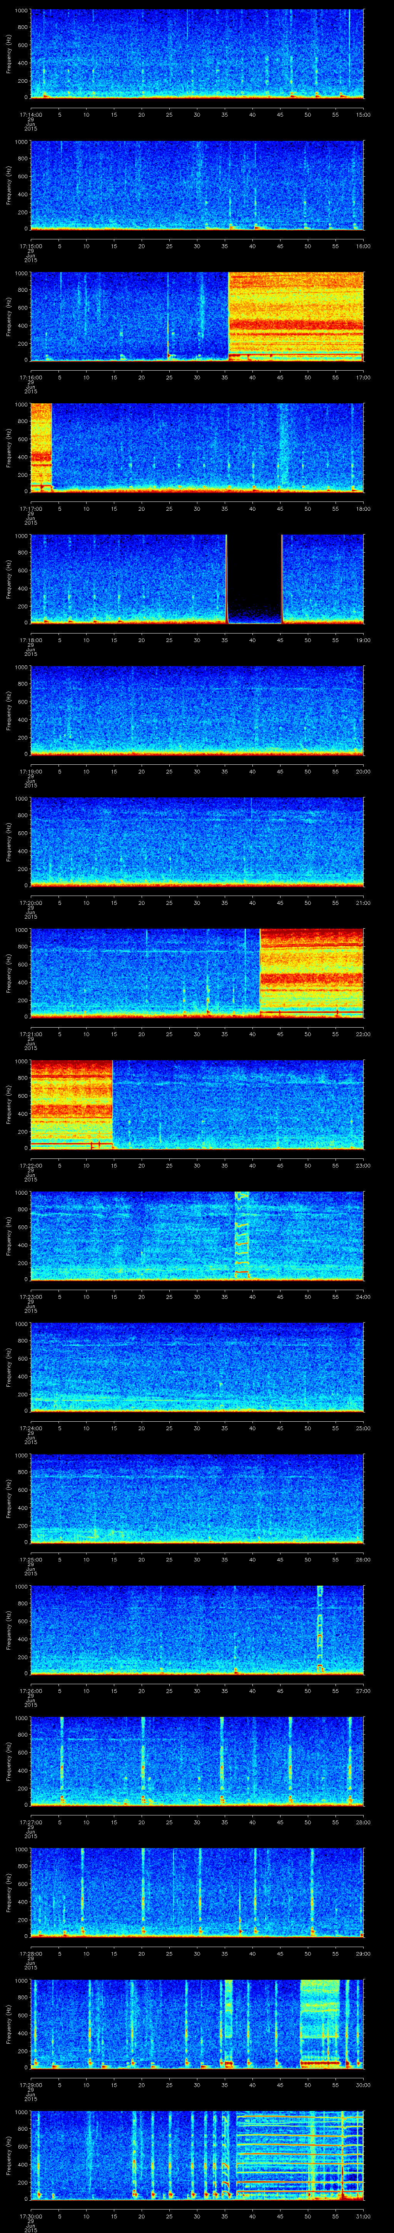Click the 22:00 end time label
The image size is (394, 2233).
pos(363,1034)
